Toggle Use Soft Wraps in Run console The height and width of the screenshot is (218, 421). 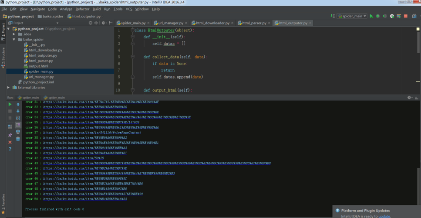[18, 118]
